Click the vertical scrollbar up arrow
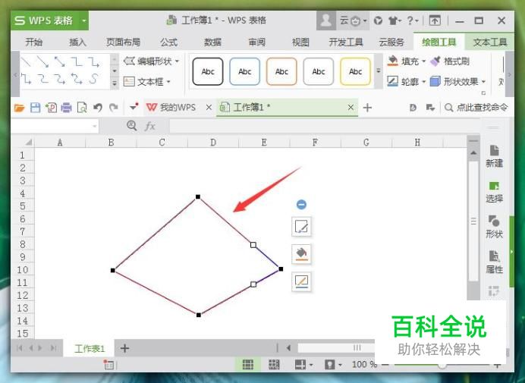 (473, 153)
